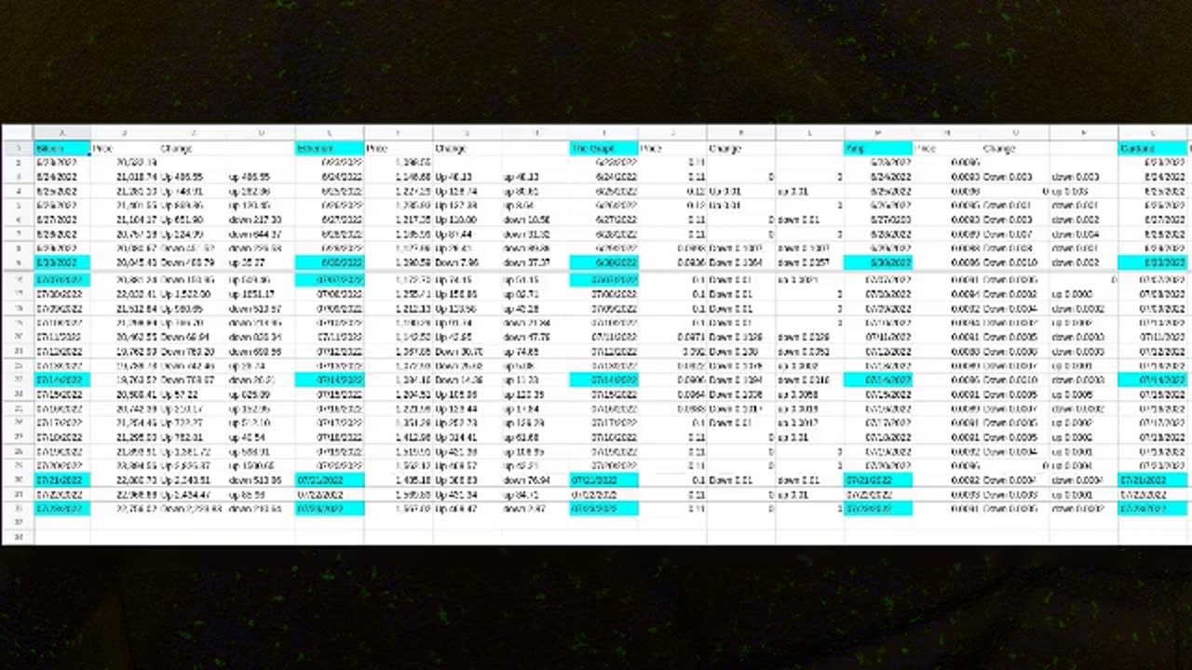Select cyan 07/21/2022 date in Xrp column
Screen dimensions: 1192x670
[878, 480]
